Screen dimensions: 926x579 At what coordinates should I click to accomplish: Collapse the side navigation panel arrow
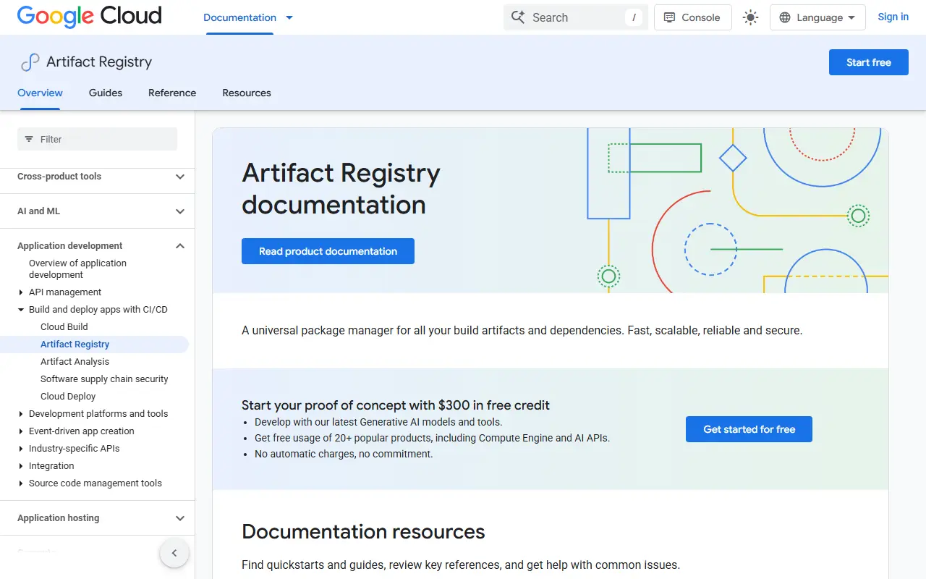(x=174, y=553)
